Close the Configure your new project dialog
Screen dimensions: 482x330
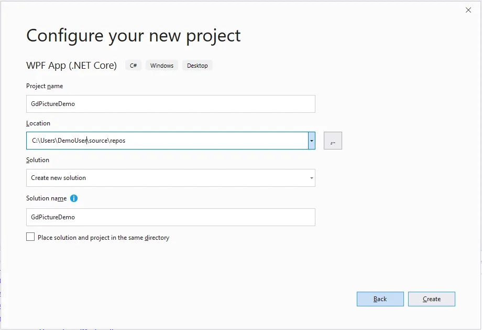pyautogui.click(x=468, y=10)
